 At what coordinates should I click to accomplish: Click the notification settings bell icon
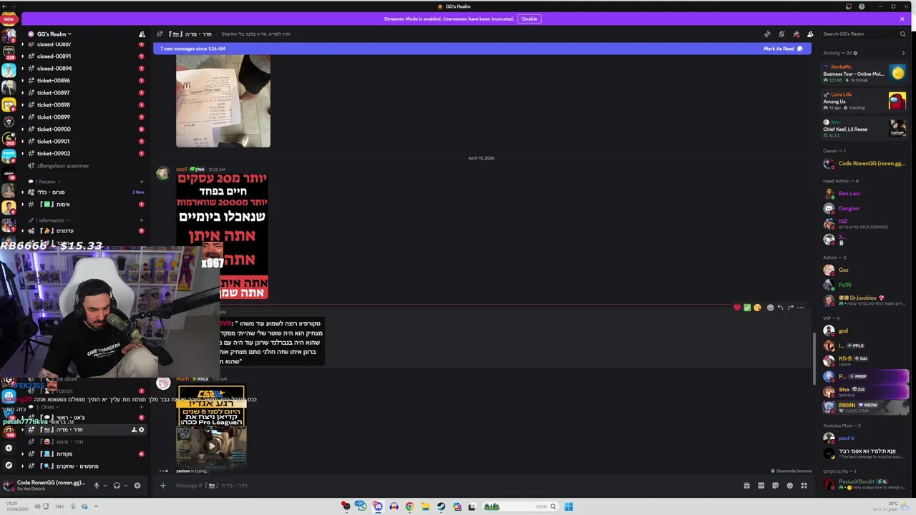781,34
